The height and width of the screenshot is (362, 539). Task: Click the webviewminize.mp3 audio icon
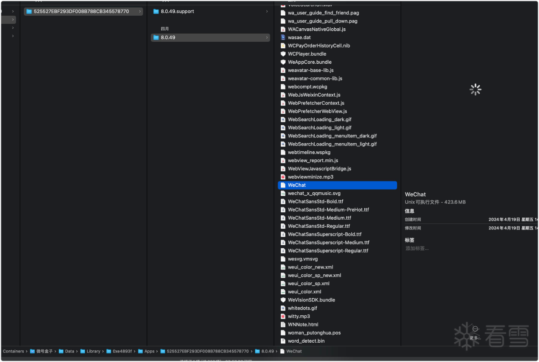click(x=283, y=177)
